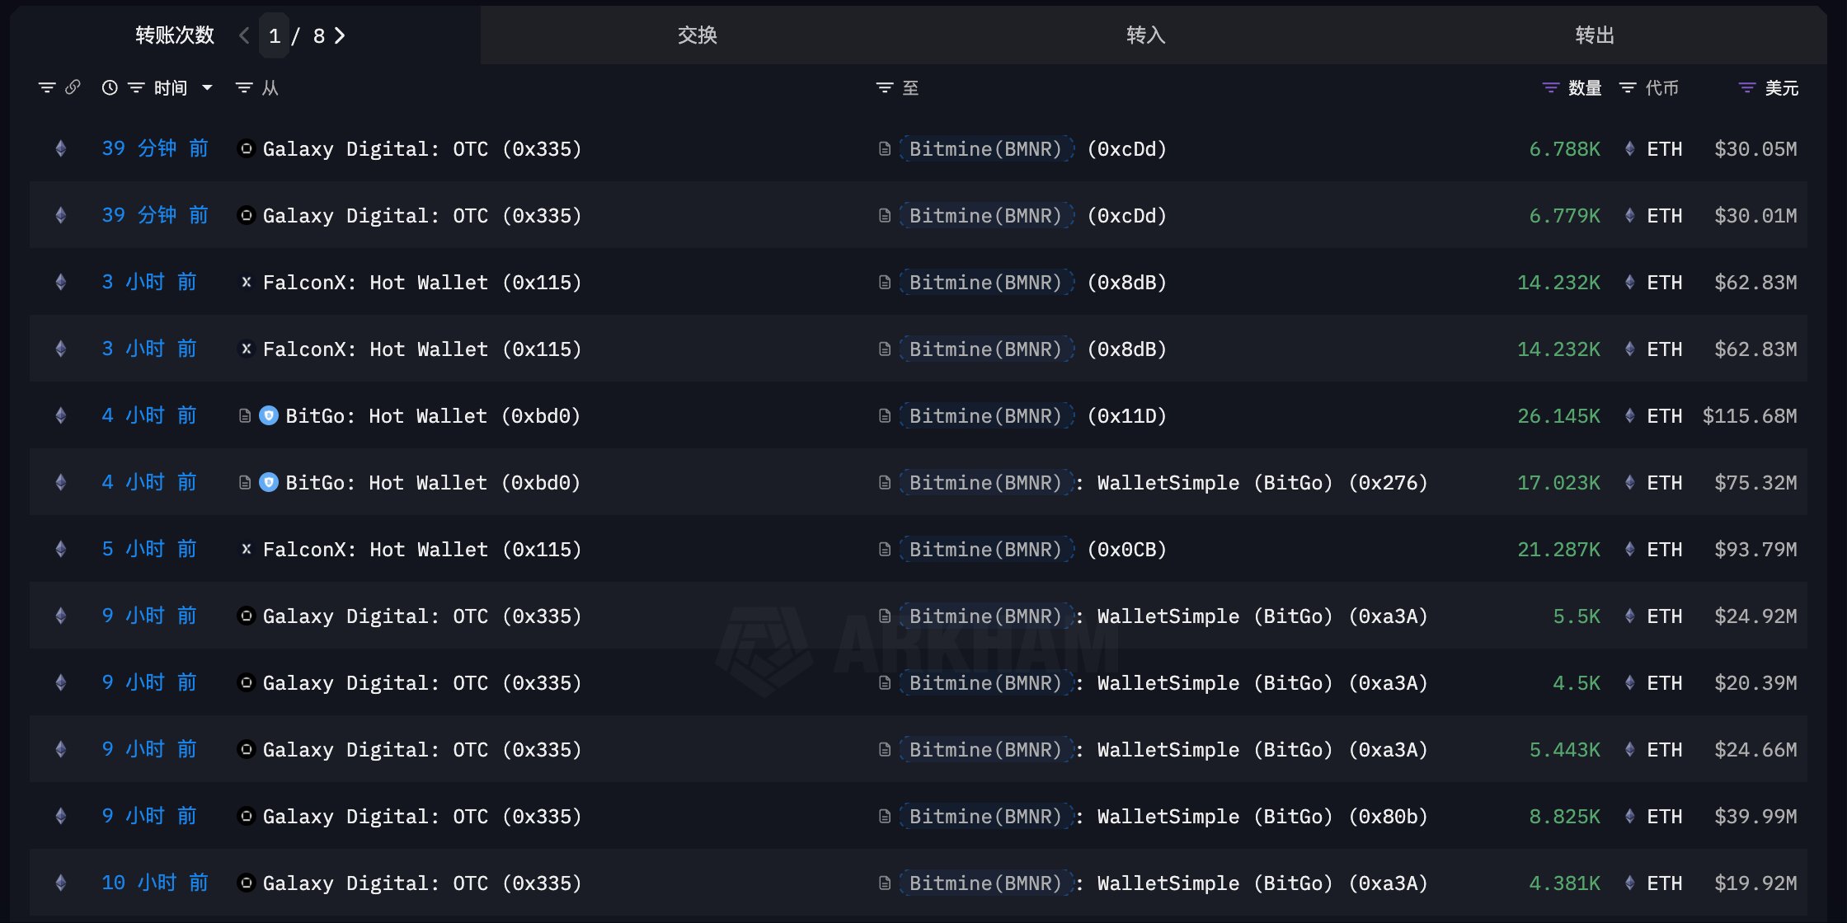Click the USD value $115.68M
The height and width of the screenshot is (923, 1847).
[x=1750, y=415]
